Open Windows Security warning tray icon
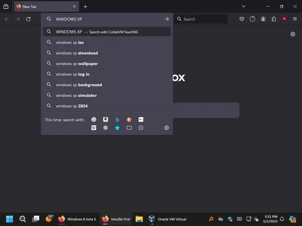 230,219
